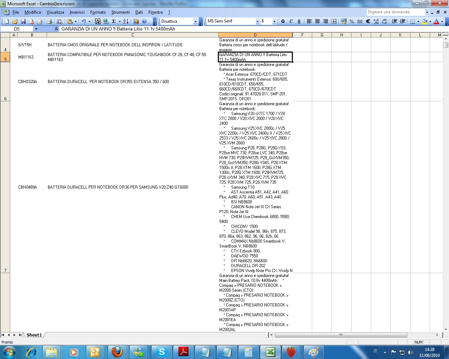
Task: Click the horizontal scrollbar thumb
Action: 341,335
